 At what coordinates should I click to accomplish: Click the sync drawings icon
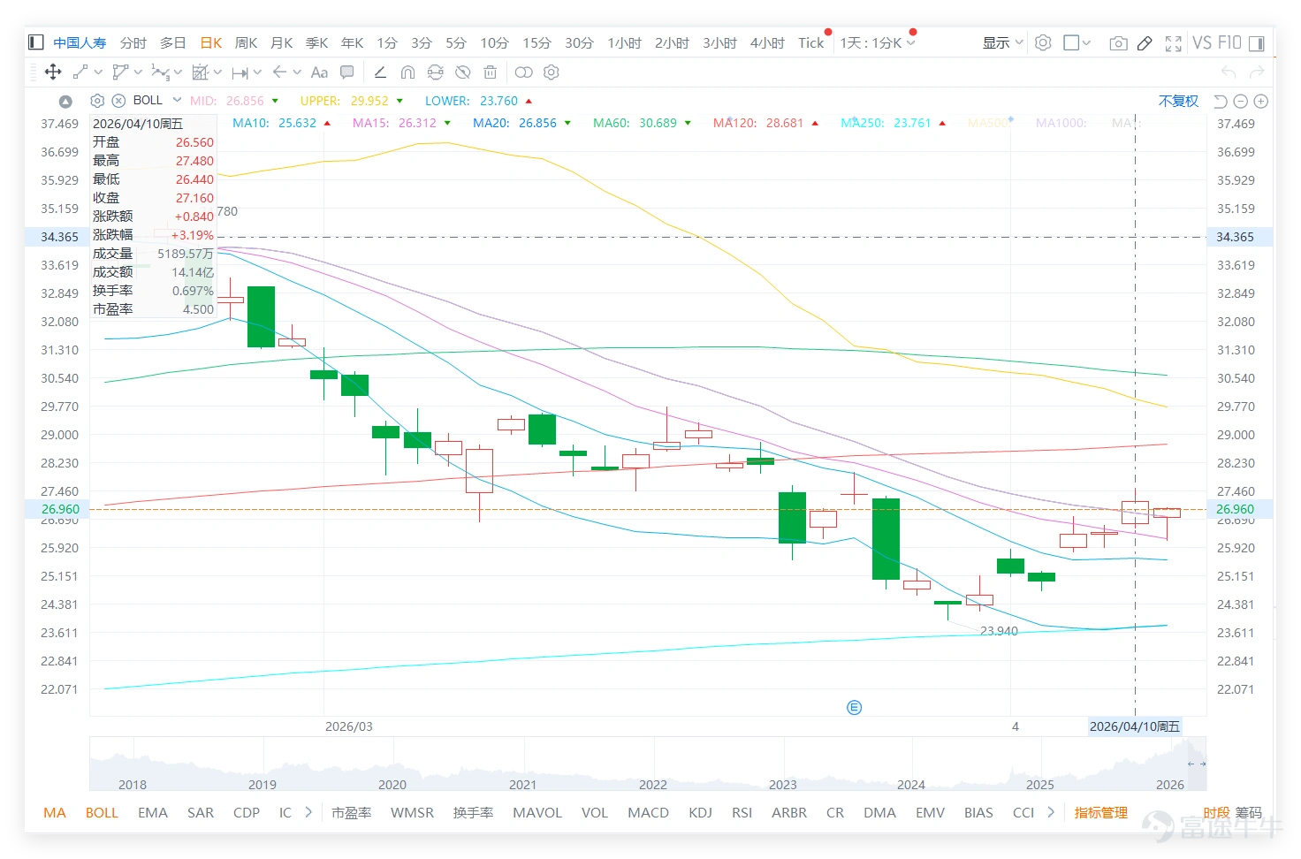435,72
